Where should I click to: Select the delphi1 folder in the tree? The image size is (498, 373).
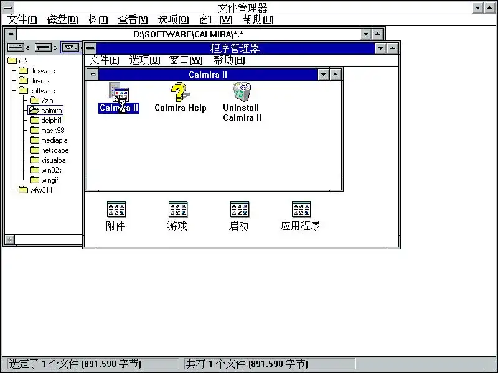[x=46, y=121]
